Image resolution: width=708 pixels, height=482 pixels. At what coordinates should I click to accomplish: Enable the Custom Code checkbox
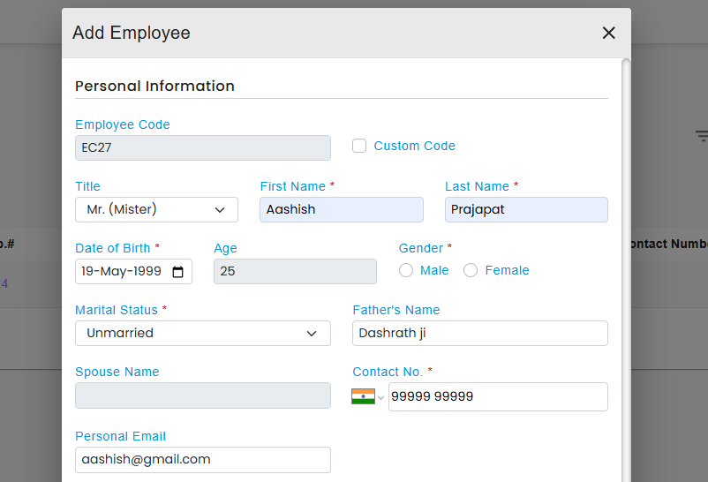(x=359, y=146)
